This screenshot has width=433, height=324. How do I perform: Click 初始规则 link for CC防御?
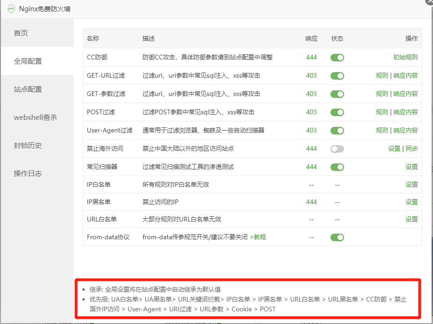405,57
